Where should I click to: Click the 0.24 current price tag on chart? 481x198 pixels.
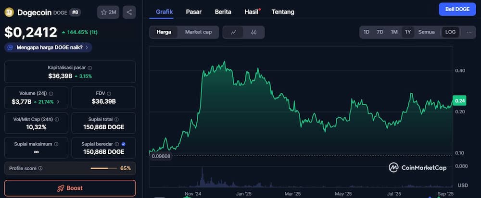460,100
